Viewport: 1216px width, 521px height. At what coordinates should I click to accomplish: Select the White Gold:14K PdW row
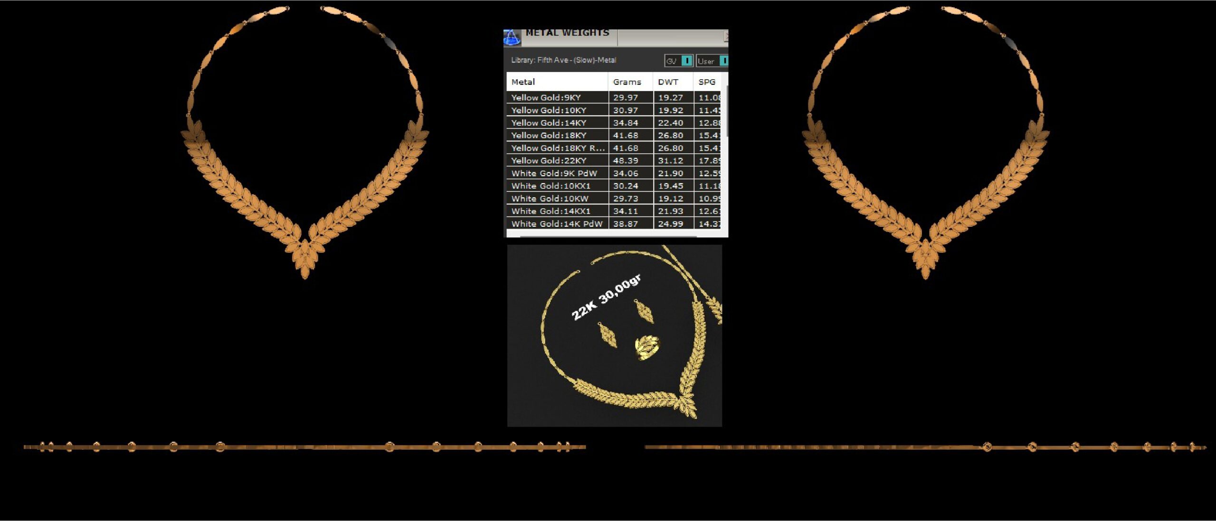(x=557, y=223)
